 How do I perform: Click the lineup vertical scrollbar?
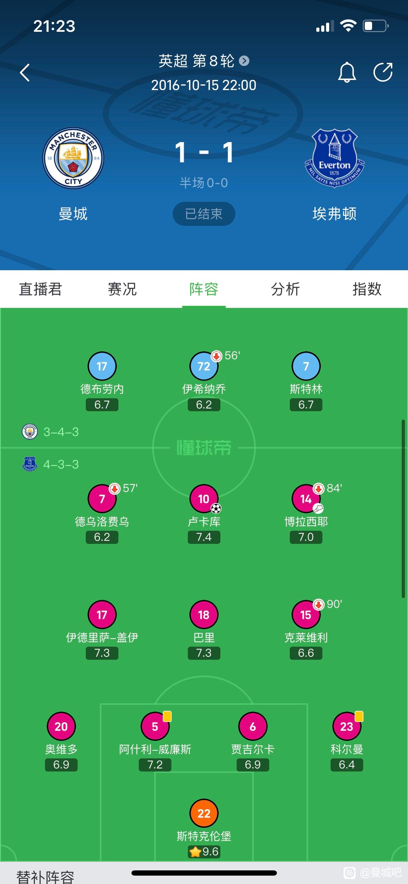pos(403,509)
